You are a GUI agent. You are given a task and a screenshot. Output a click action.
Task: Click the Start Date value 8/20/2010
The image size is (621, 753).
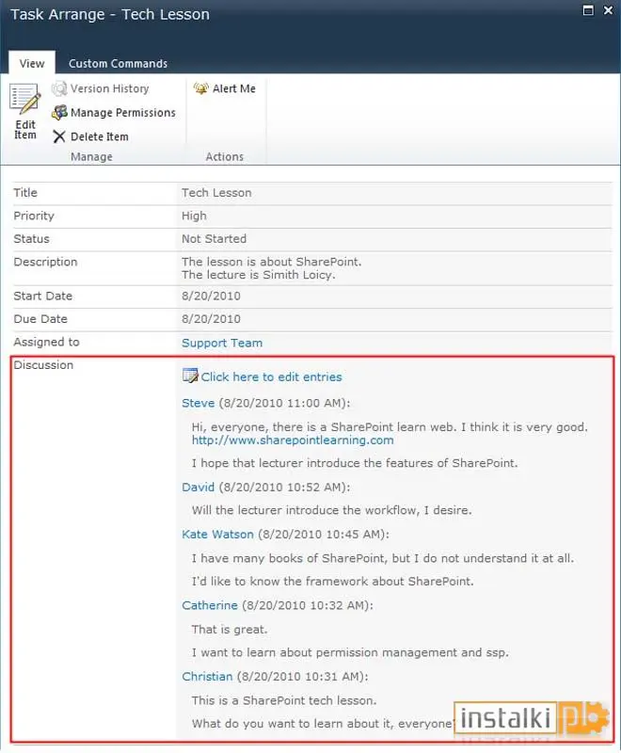coord(211,296)
